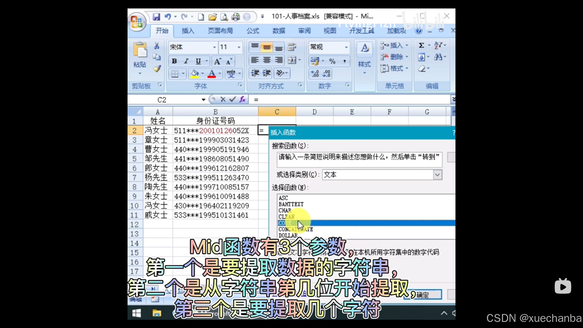
Task: Click the Insert Function fx icon
Action: point(242,99)
